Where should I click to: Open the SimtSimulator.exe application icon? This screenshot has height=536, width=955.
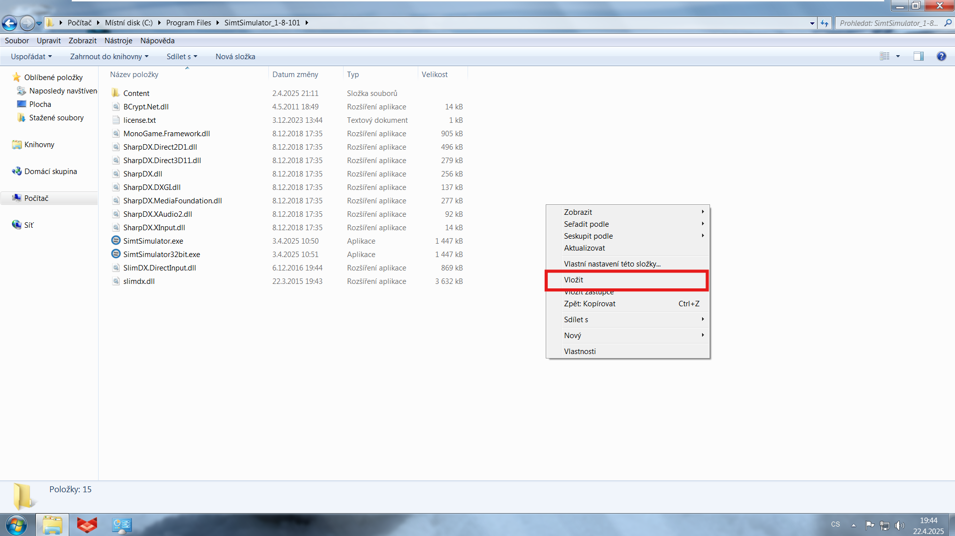point(116,241)
